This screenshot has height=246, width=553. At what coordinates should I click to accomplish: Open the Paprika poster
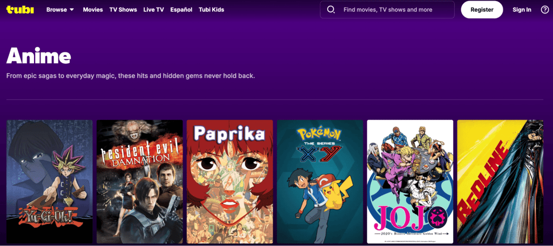[230, 182]
